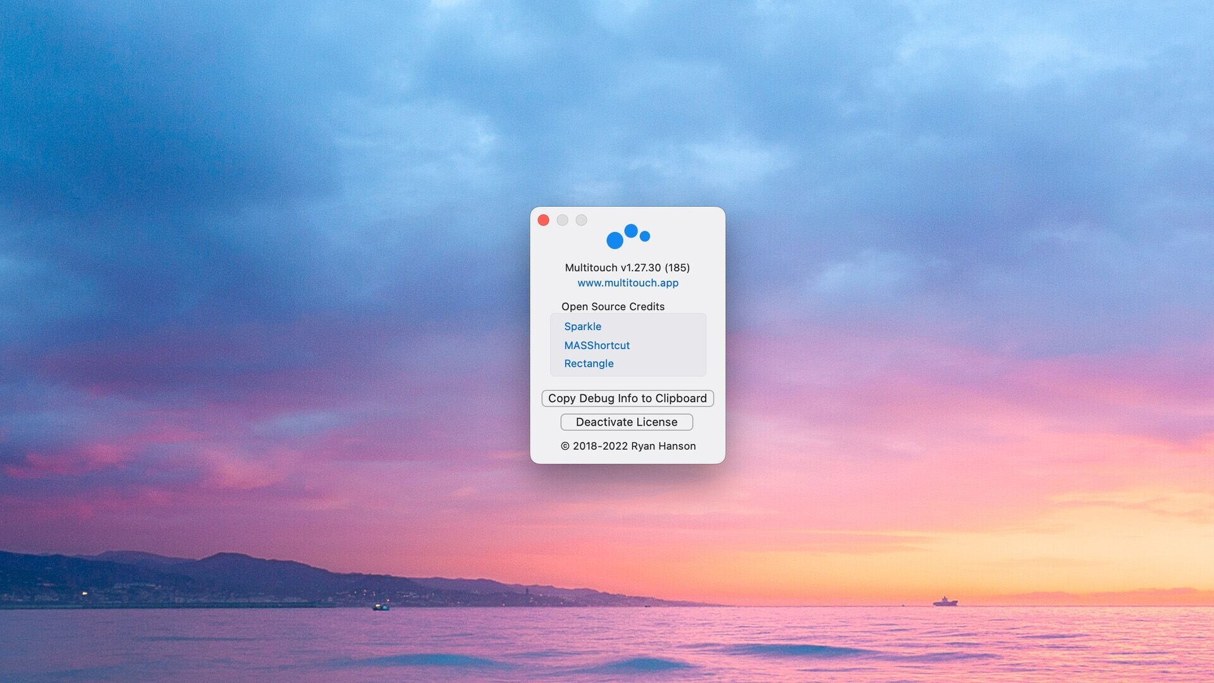Click the Open Source Credits heading
The width and height of the screenshot is (1214, 683).
point(613,306)
